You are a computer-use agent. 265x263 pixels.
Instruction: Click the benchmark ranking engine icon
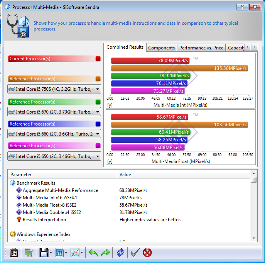click(29, 253)
